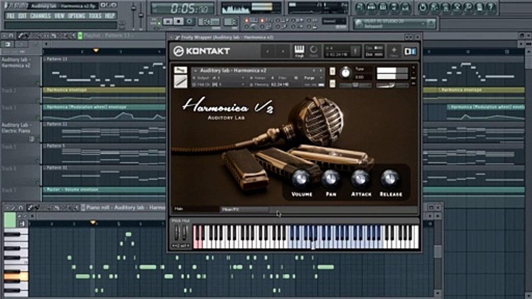Click the Kontakt next arrow in header

tap(283, 51)
